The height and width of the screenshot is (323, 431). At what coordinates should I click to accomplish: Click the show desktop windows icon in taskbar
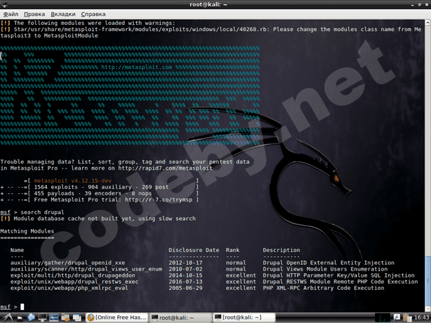(77, 317)
